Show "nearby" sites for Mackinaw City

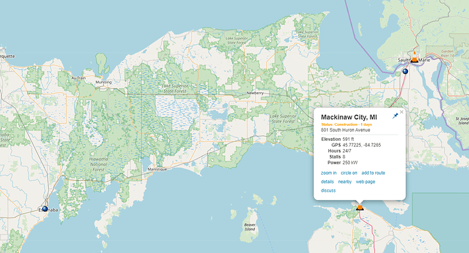coord(345,182)
